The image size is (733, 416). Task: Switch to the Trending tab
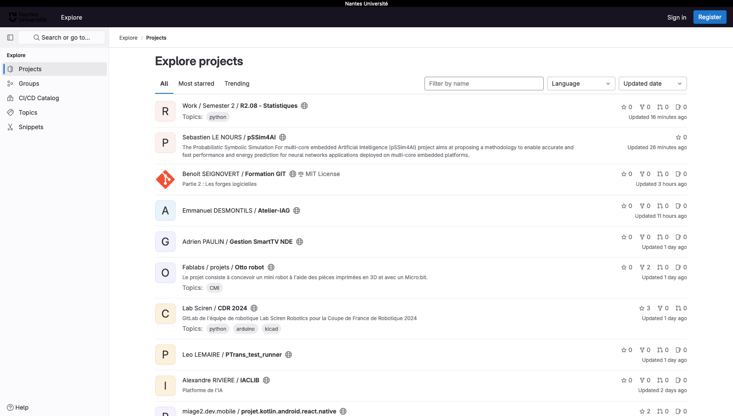[x=237, y=84]
